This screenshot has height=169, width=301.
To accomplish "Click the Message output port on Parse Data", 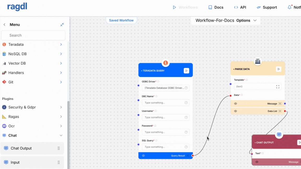I will click(285, 104).
